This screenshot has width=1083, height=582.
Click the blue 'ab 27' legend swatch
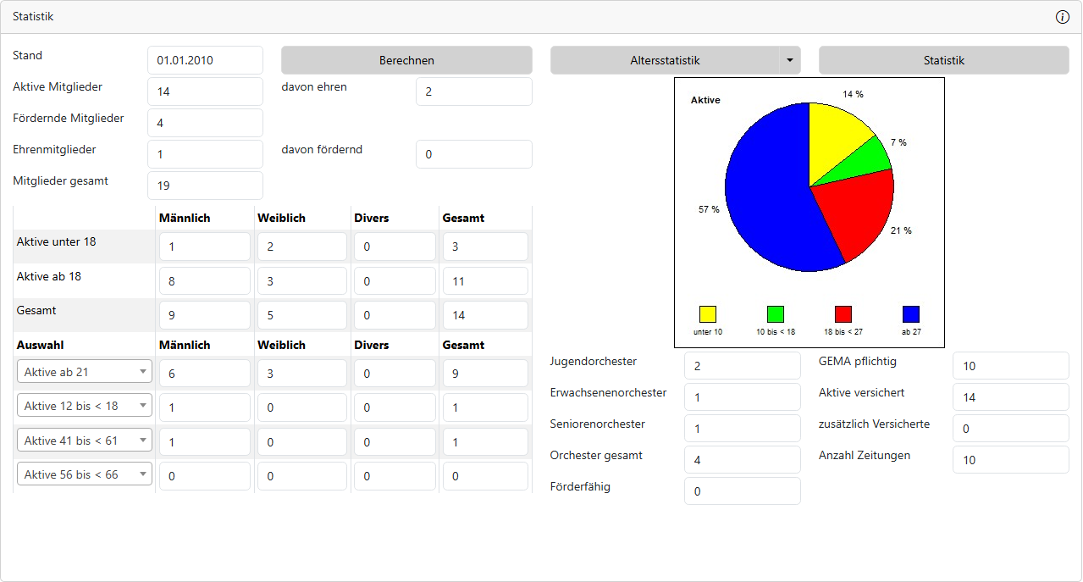pos(911,314)
